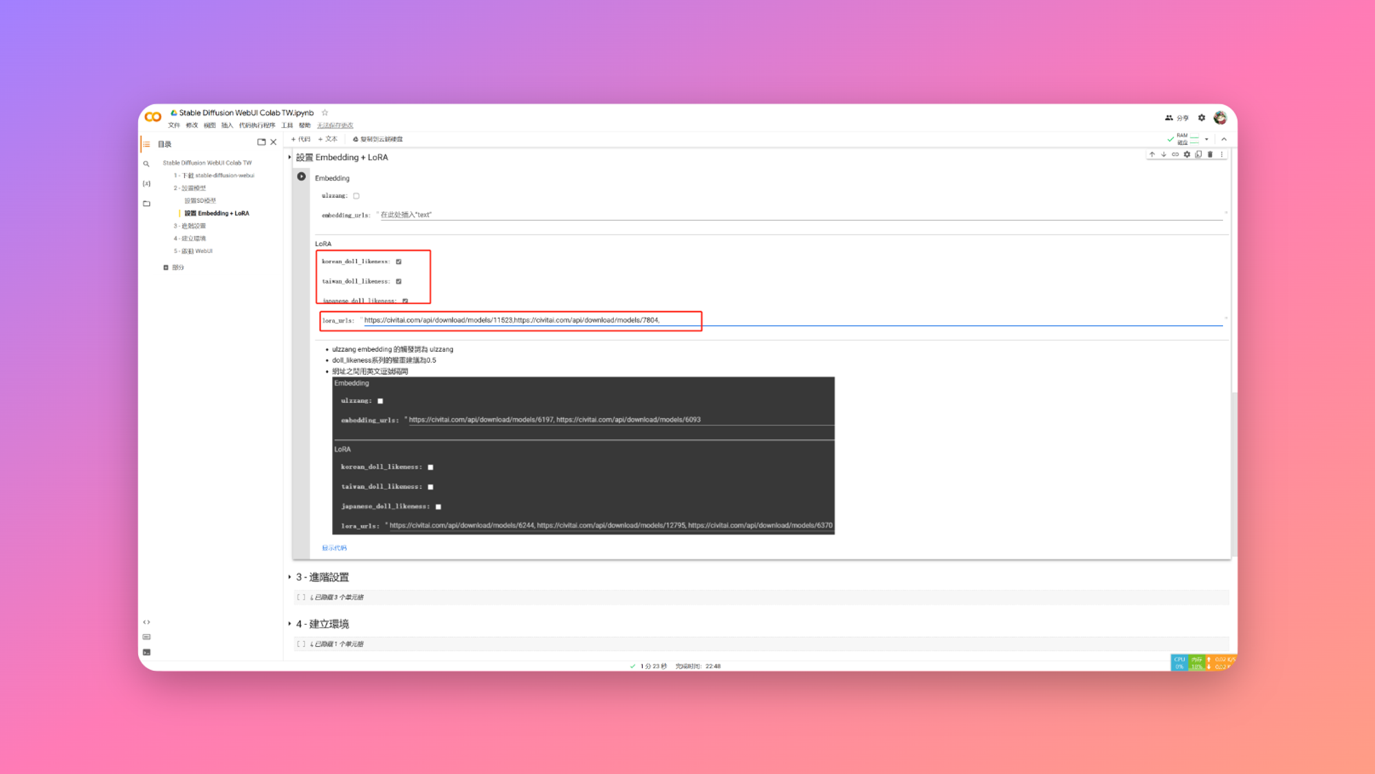Open the 工具 (Tools) menu
This screenshot has width=1375, height=774.
(287, 125)
